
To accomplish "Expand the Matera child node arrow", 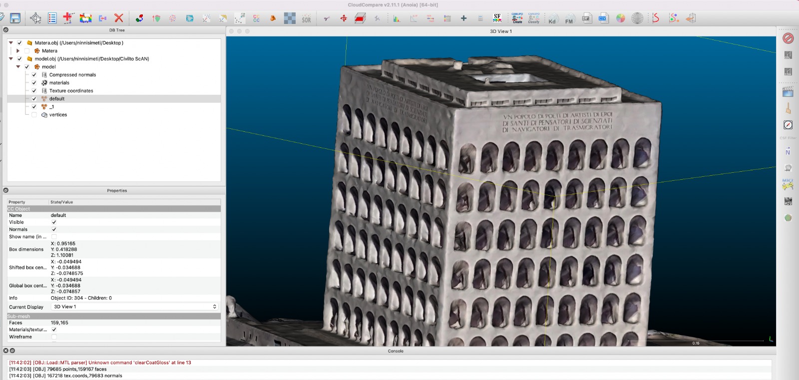I will (18, 51).
